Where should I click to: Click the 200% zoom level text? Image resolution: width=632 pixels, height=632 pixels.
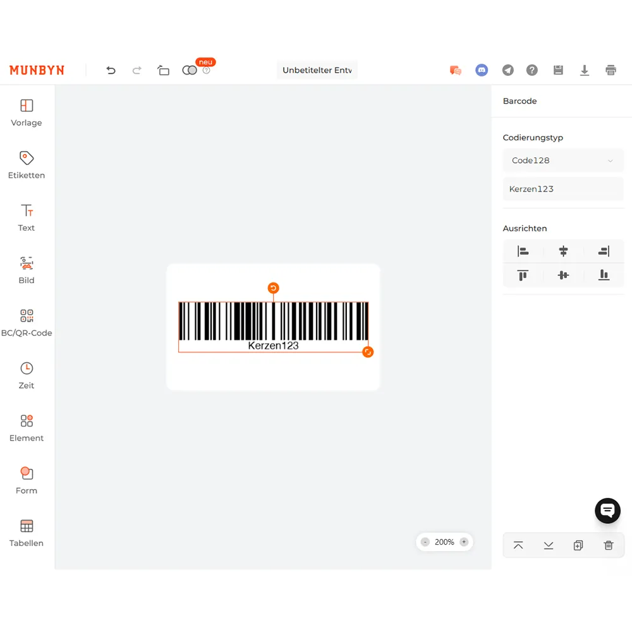pyautogui.click(x=444, y=542)
